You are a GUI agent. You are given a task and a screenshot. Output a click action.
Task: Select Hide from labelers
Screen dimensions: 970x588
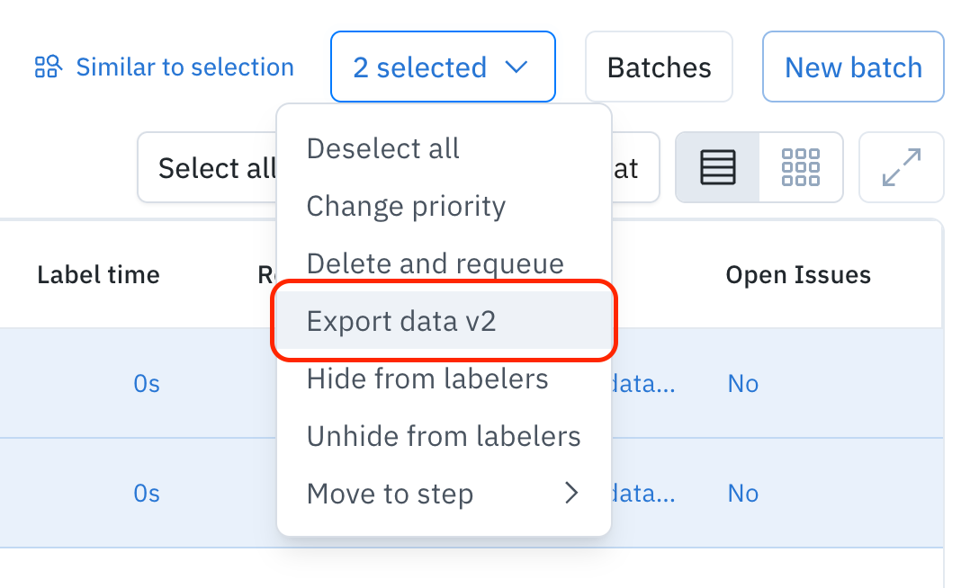tap(427, 379)
